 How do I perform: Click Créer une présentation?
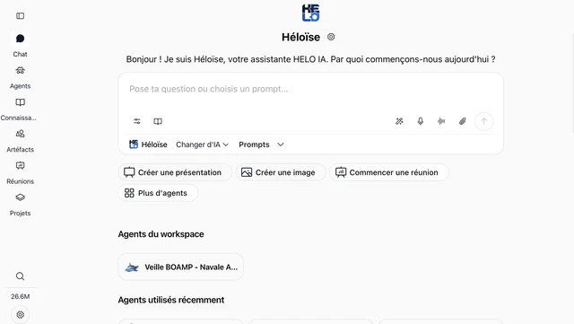pos(175,172)
